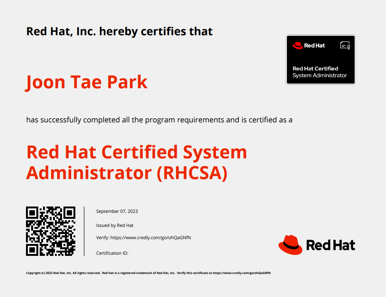
Task: Click the heading 'Red Hat, Inc. hereby certifies that'
Action: click(119, 32)
